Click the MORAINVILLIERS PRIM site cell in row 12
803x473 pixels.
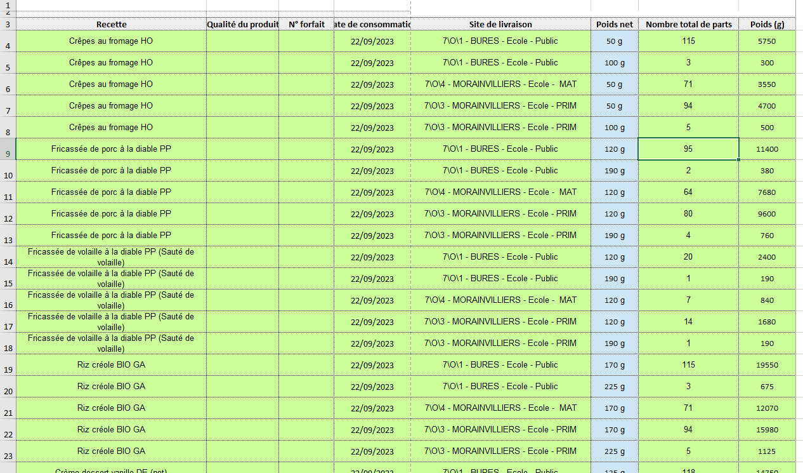coord(500,214)
